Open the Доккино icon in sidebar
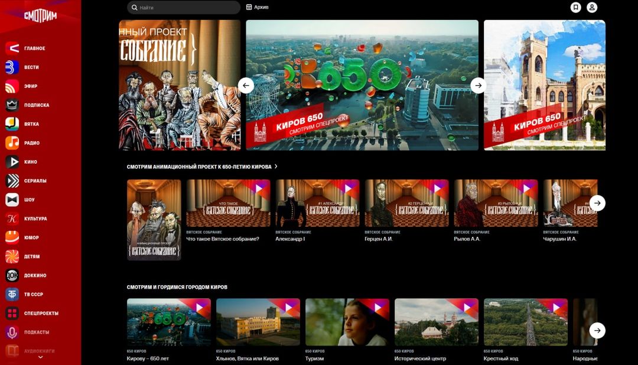The image size is (638, 365). click(x=12, y=275)
